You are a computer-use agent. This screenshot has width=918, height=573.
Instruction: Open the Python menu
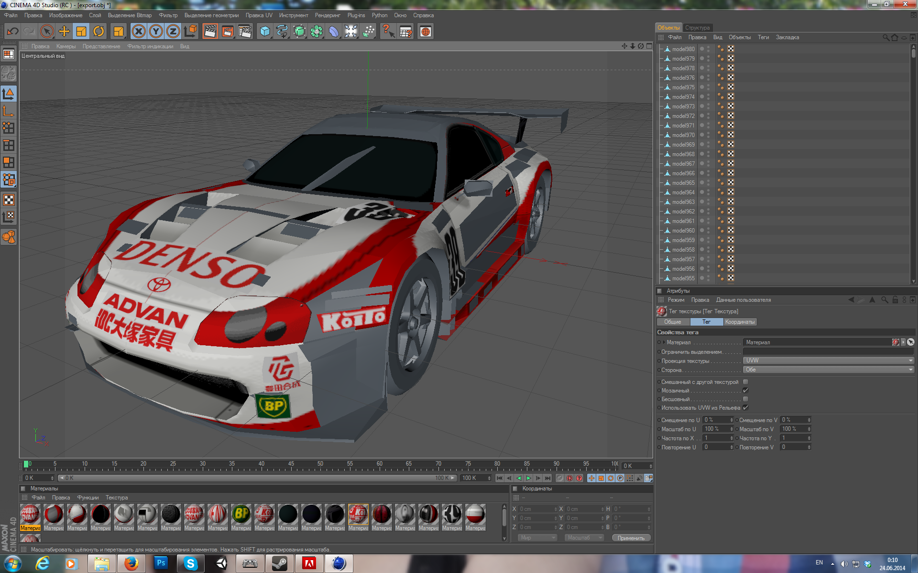[x=380, y=15]
